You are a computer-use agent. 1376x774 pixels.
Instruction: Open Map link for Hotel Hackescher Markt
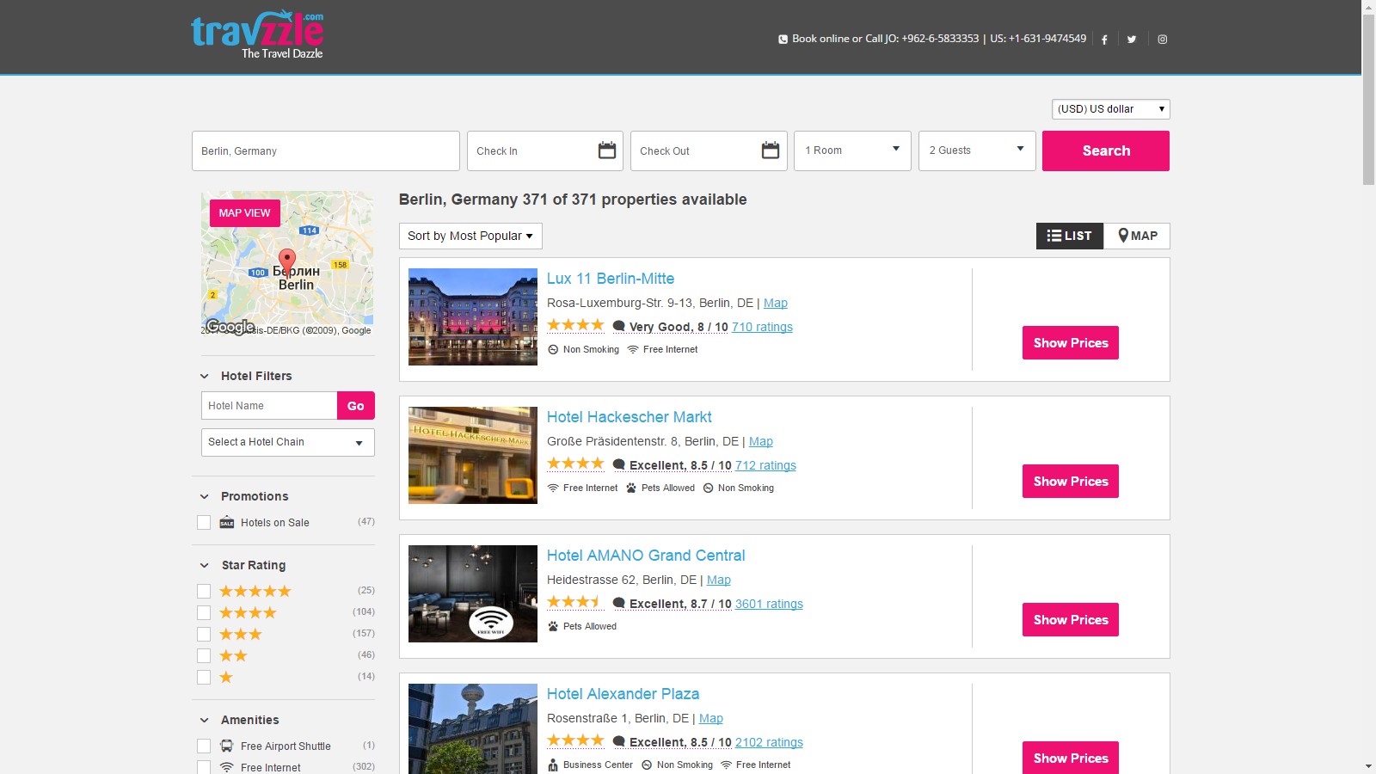[761, 441]
